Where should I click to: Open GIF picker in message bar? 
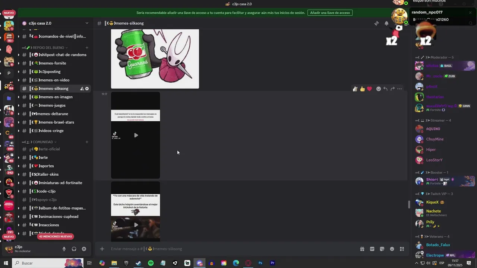(x=372, y=249)
